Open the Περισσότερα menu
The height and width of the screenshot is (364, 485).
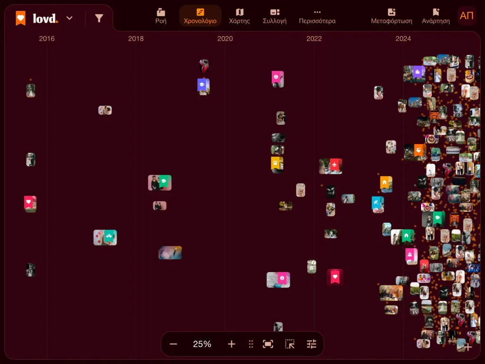(x=317, y=16)
